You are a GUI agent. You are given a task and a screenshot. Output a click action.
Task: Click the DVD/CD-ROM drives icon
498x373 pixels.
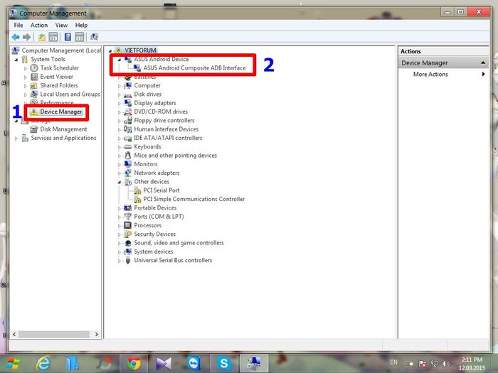(127, 112)
